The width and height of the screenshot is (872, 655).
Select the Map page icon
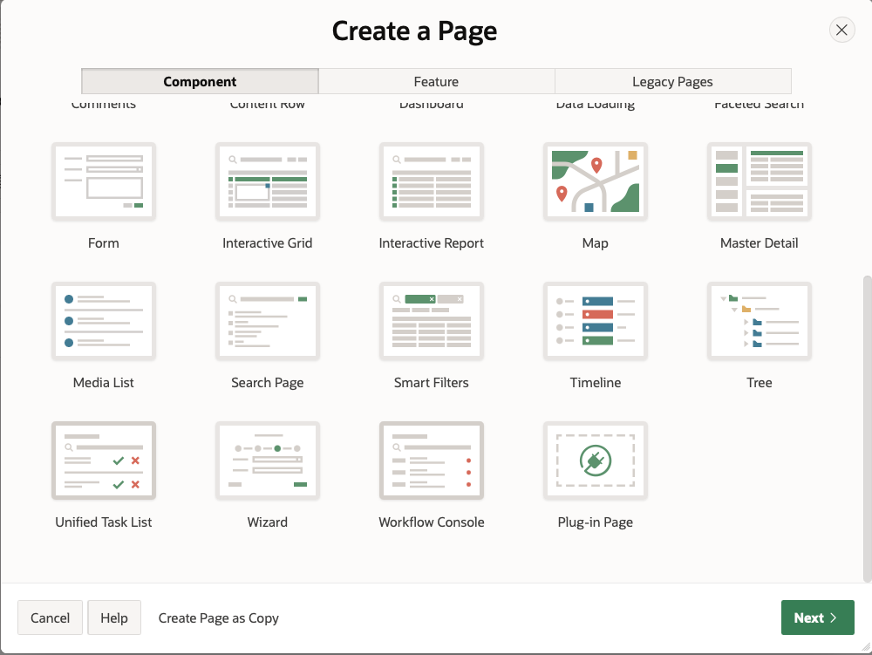point(596,181)
